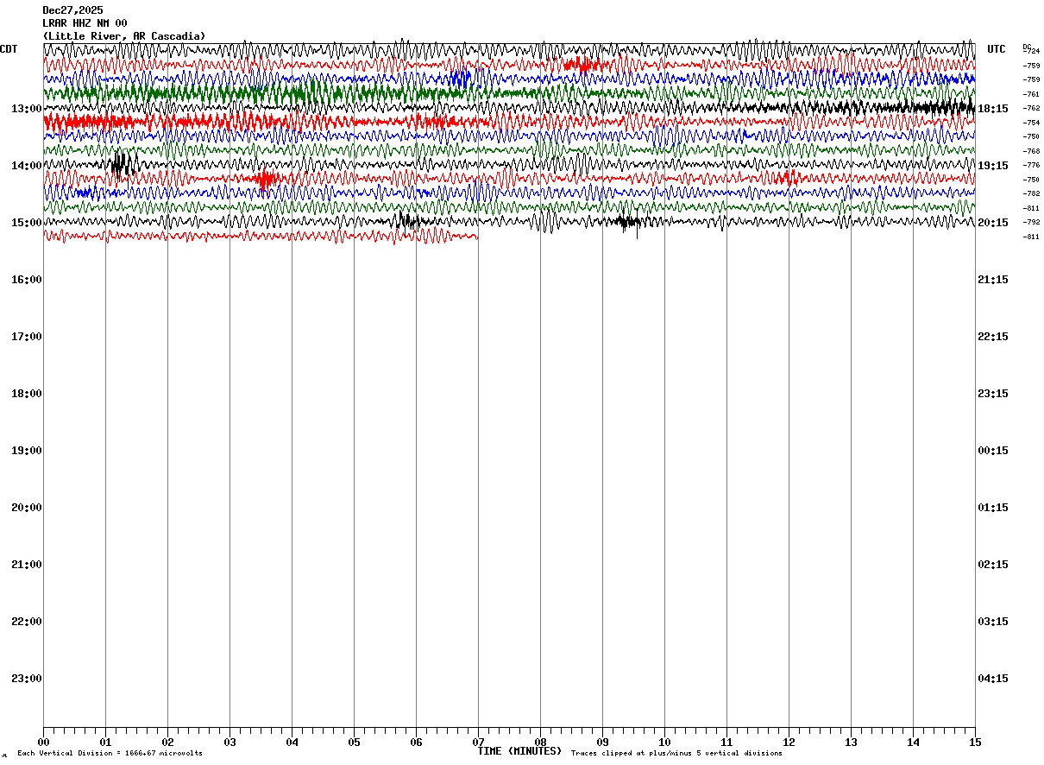
Task: Click the TIME (MINUTES) axis title
Action: pyautogui.click(x=519, y=751)
